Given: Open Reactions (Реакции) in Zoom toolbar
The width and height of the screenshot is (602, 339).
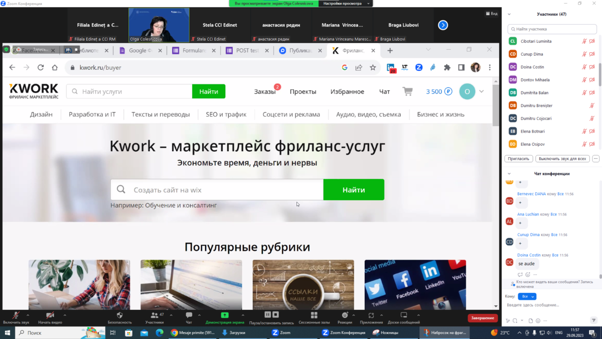Looking at the screenshot, I should [x=345, y=317].
